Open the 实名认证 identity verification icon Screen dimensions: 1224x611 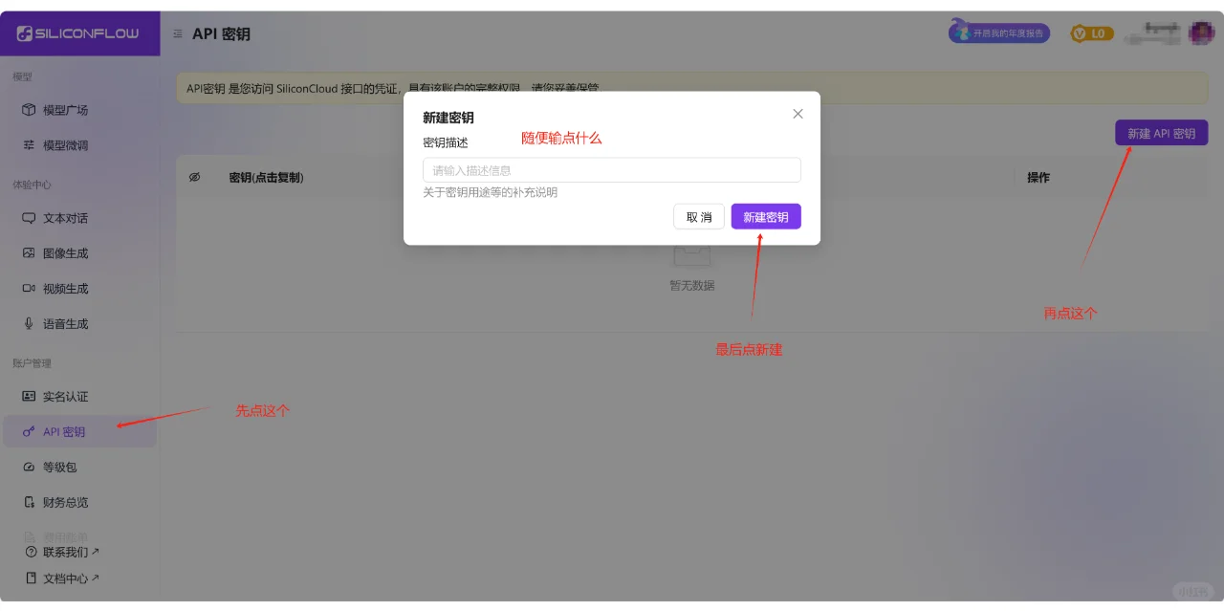tap(28, 396)
